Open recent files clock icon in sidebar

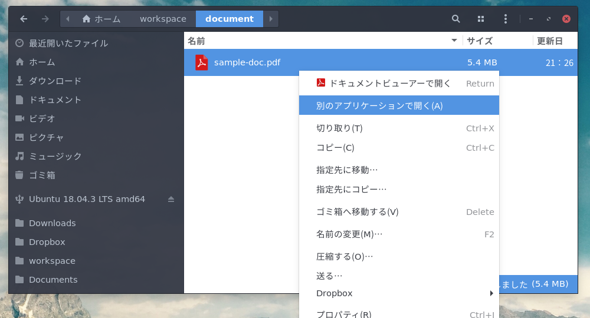click(19, 43)
